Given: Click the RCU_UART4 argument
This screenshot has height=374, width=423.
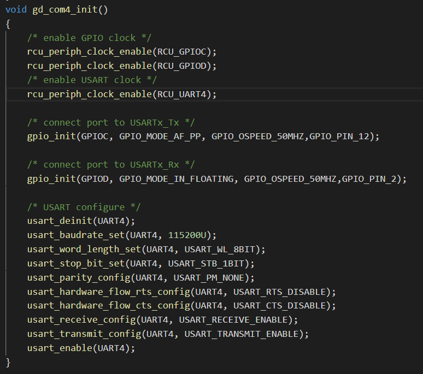Looking at the screenshot, I should coord(182,94).
